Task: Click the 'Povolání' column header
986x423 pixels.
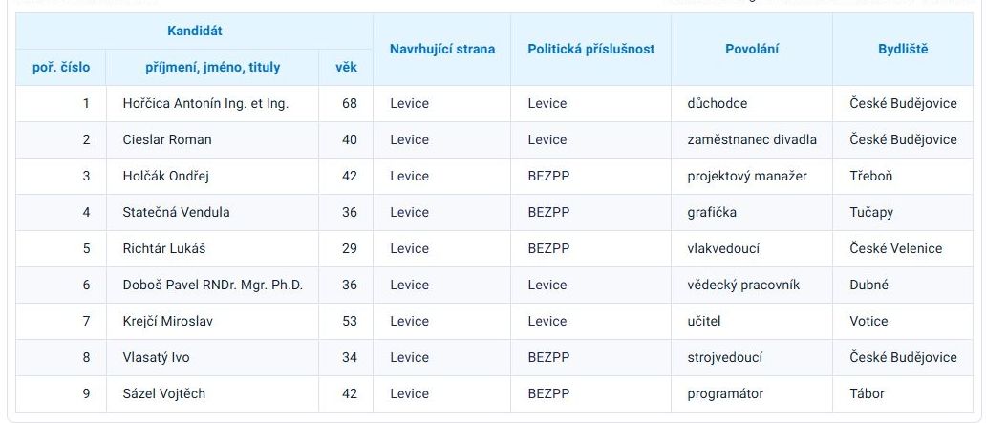Action: pos(752,50)
